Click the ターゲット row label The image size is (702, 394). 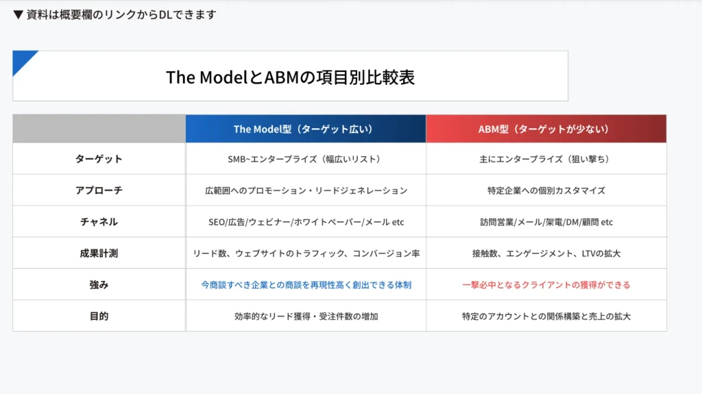(x=99, y=159)
